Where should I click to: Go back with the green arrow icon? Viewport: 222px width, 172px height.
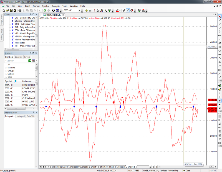point(45,11)
